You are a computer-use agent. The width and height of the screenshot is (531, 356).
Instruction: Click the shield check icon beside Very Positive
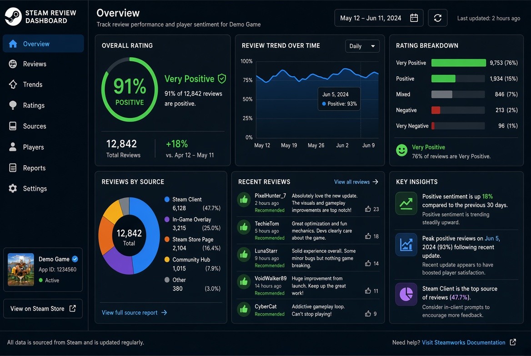(x=222, y=79)
